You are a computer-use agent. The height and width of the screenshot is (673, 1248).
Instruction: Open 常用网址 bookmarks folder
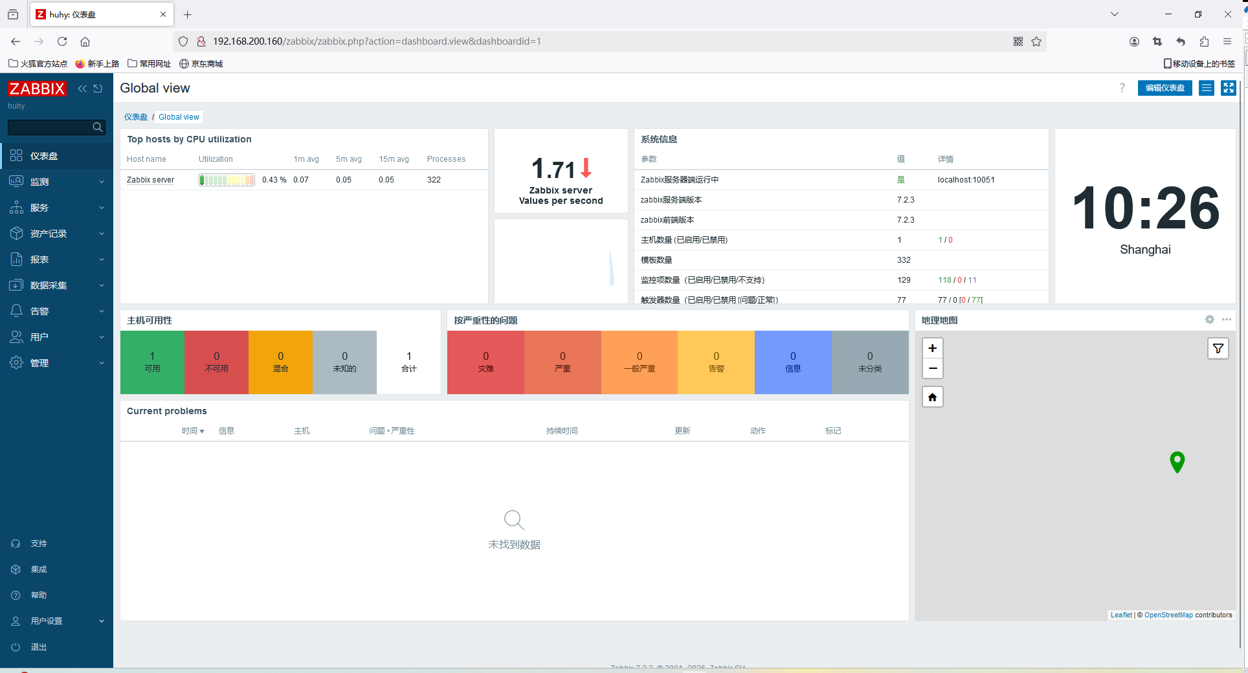pyautogui.click(x=150, y=63)
